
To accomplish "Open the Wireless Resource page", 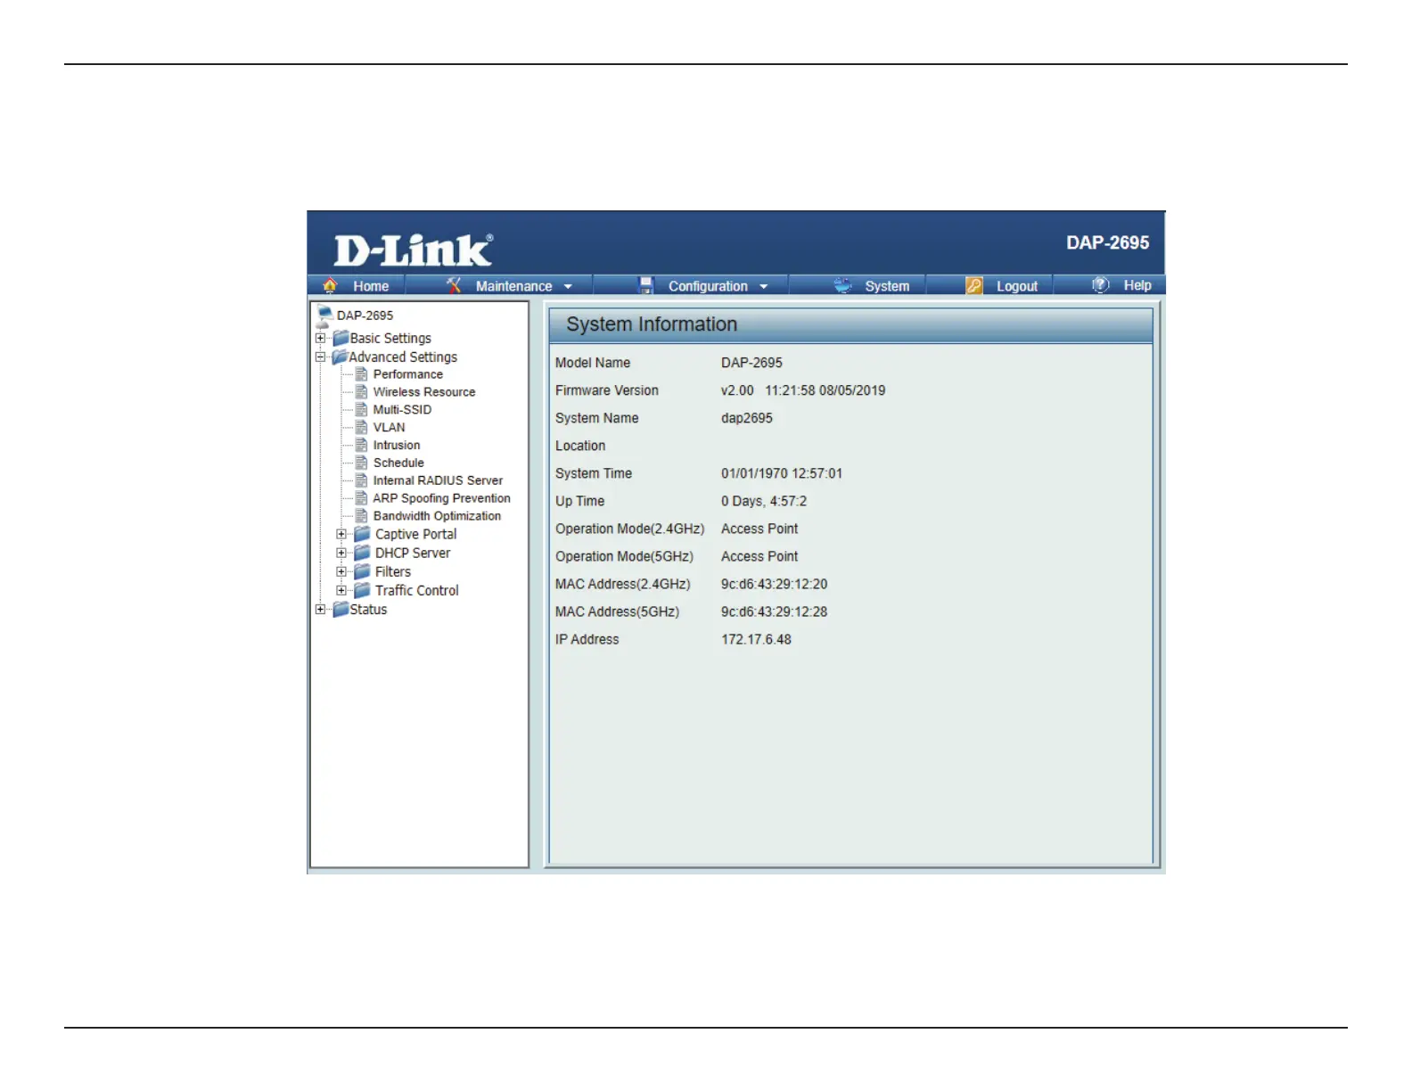I will pyautogui.click(x=424, y=392).
